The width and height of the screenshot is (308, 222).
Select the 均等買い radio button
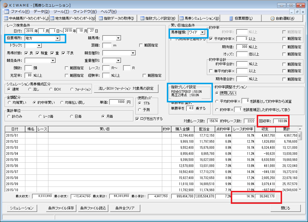pos(9,102)
